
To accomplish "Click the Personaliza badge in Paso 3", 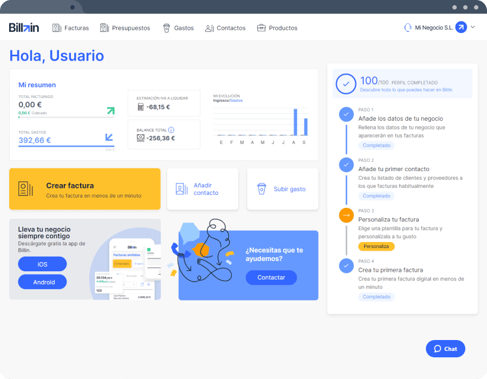I will tap(376, 246).
